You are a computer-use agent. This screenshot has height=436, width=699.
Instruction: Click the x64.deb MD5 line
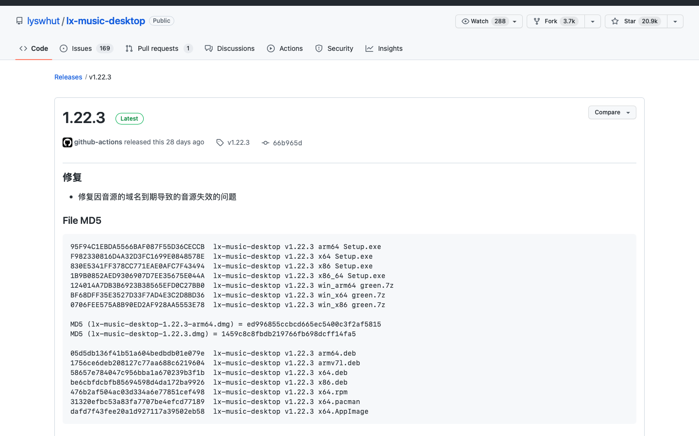pos(209,373)
